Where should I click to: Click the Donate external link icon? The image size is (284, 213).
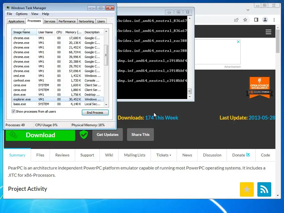click(248, 155)
